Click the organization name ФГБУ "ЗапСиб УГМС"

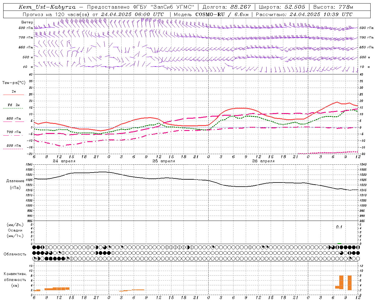point(164,7)
